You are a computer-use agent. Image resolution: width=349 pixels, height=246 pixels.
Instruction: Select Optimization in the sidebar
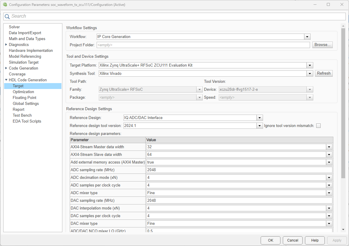tap(23, 92)
